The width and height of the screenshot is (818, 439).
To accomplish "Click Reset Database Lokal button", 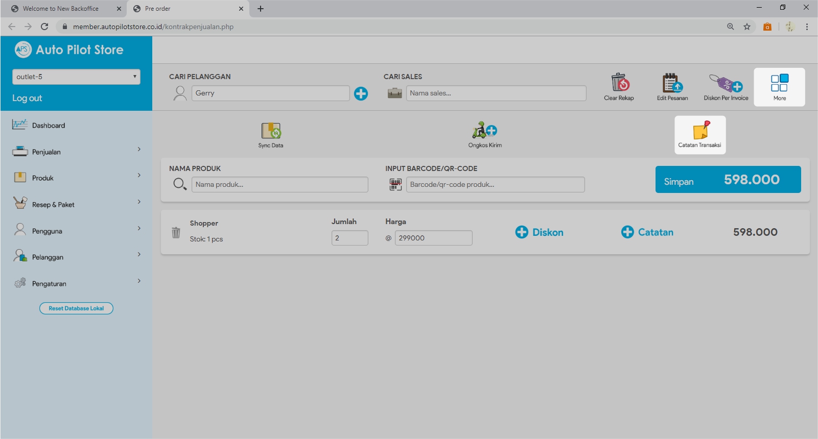I will tap(76, 308).
